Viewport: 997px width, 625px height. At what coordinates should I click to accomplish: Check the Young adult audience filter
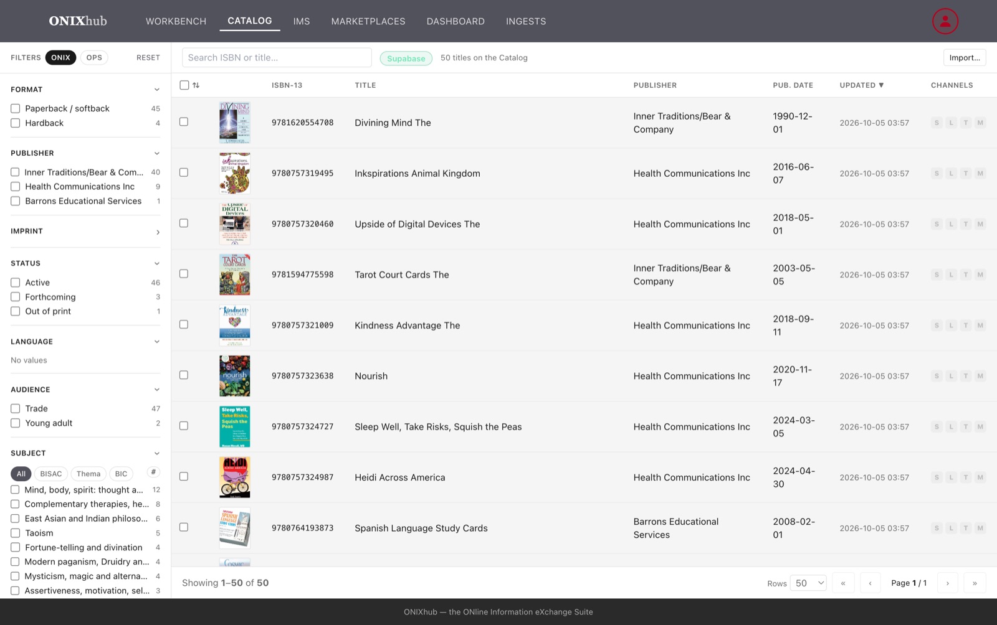click(16, 423)
